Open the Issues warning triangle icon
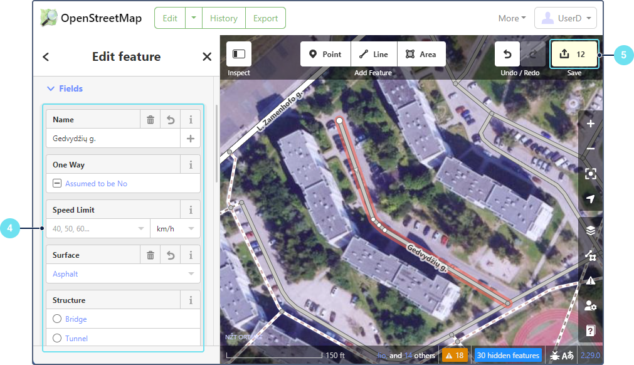The height and width of the screenshot is (365, 634). [x=590, y=280]
